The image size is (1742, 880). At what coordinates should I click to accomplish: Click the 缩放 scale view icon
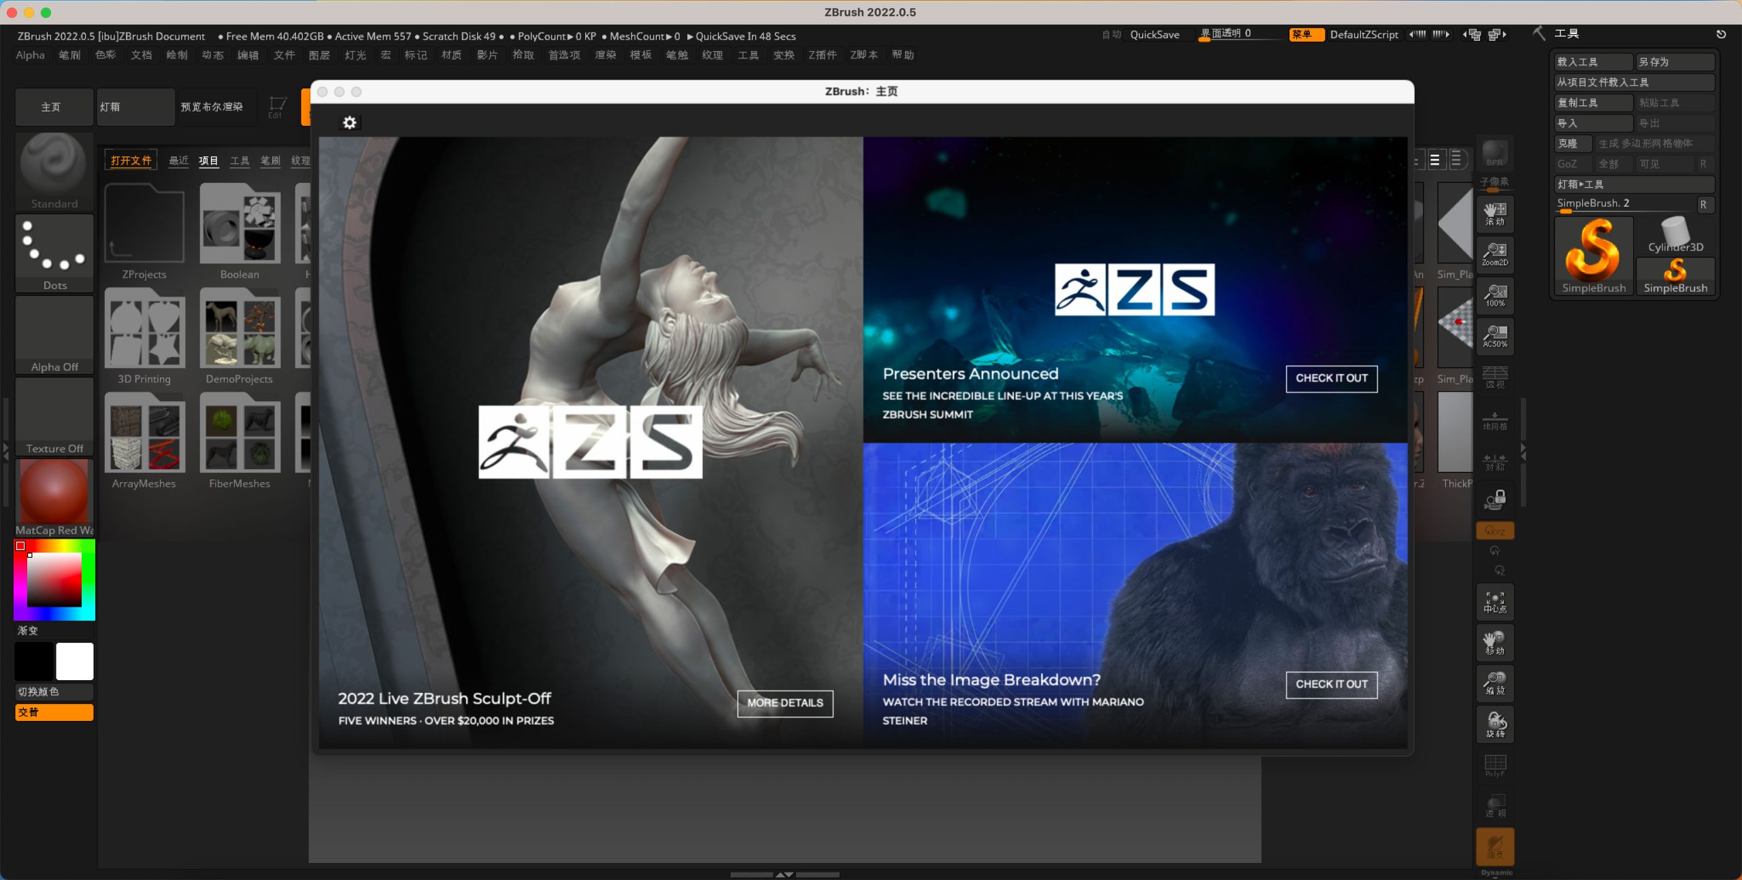tap(1494, 683)
